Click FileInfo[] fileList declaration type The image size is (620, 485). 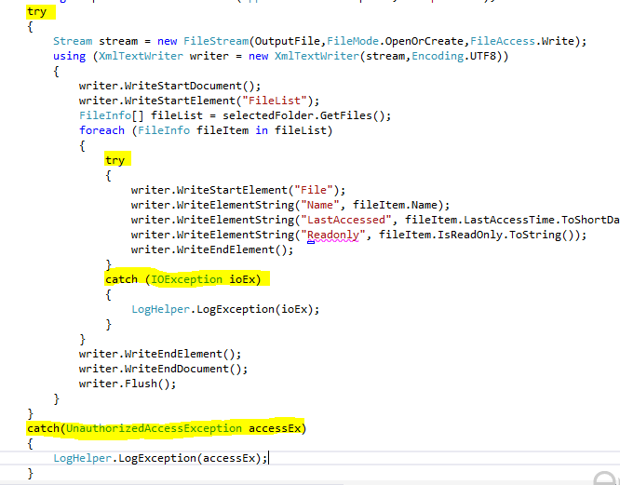[112, 115]
